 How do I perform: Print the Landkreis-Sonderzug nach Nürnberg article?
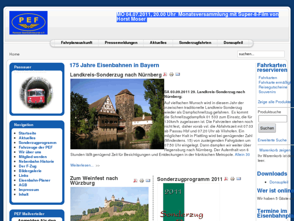coord(171,74)
